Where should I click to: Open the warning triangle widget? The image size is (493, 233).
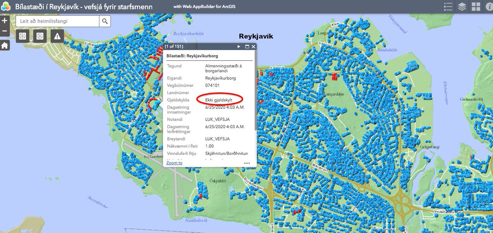click(57, 36)
